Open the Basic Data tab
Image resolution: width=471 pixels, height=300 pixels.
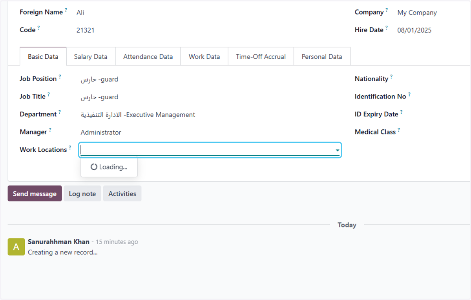(x=43, y=56)
